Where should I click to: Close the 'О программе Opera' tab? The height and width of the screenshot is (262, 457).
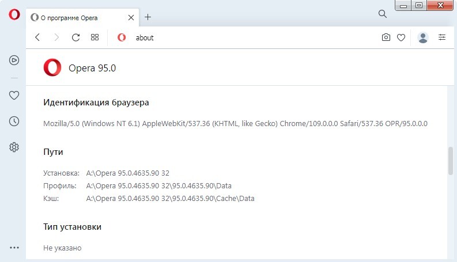click(131, 18)
